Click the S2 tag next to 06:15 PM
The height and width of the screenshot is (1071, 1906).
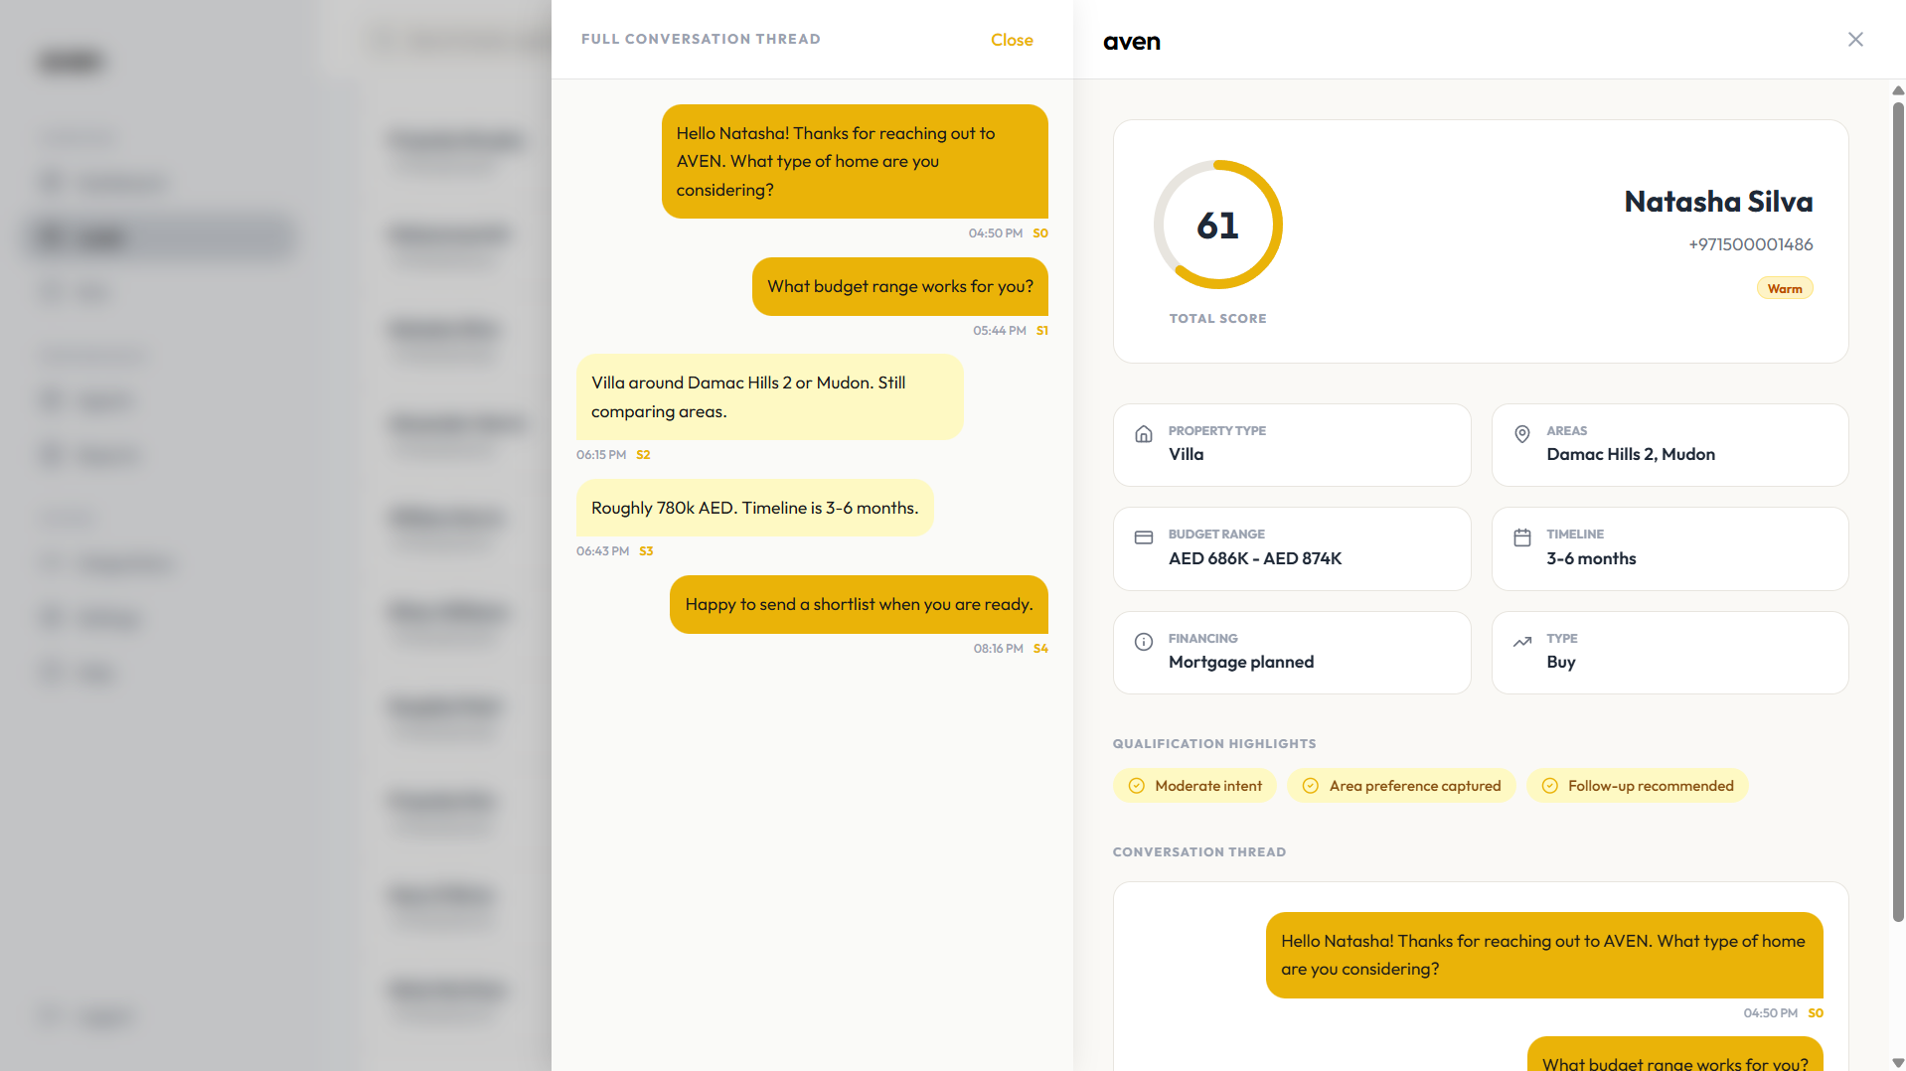(643, 455)
